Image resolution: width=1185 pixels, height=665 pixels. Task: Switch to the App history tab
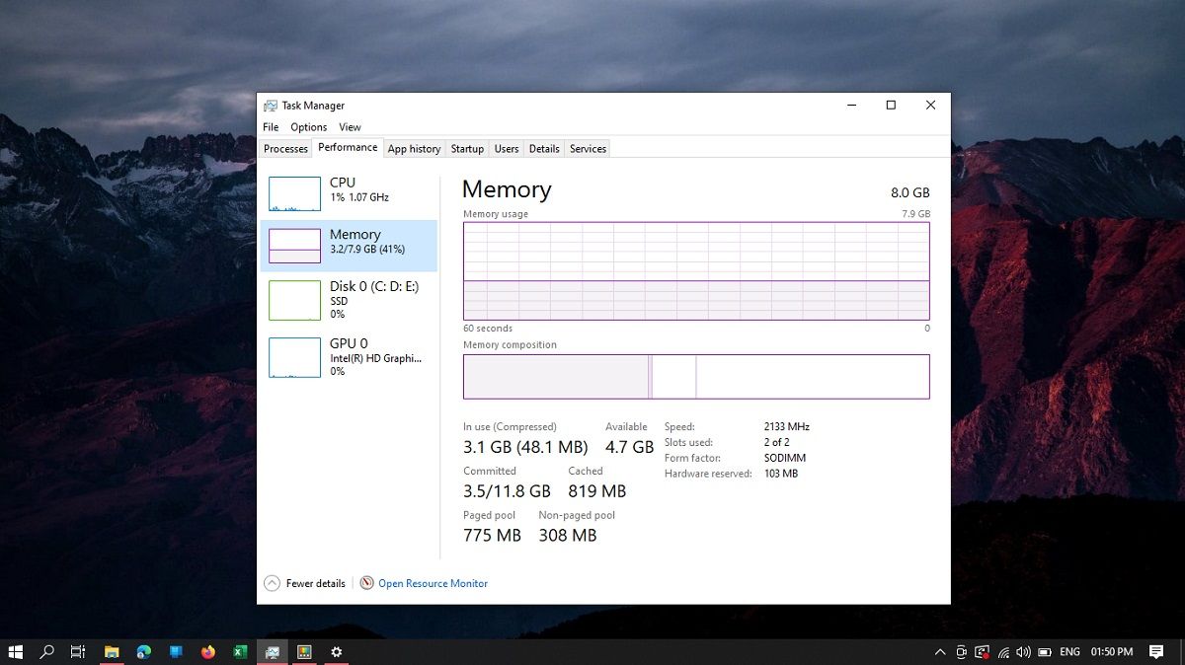(414, 149)
